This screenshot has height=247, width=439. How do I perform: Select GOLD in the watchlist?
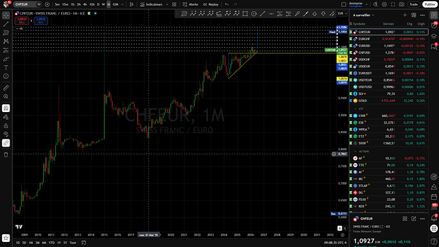pos(389,101)
